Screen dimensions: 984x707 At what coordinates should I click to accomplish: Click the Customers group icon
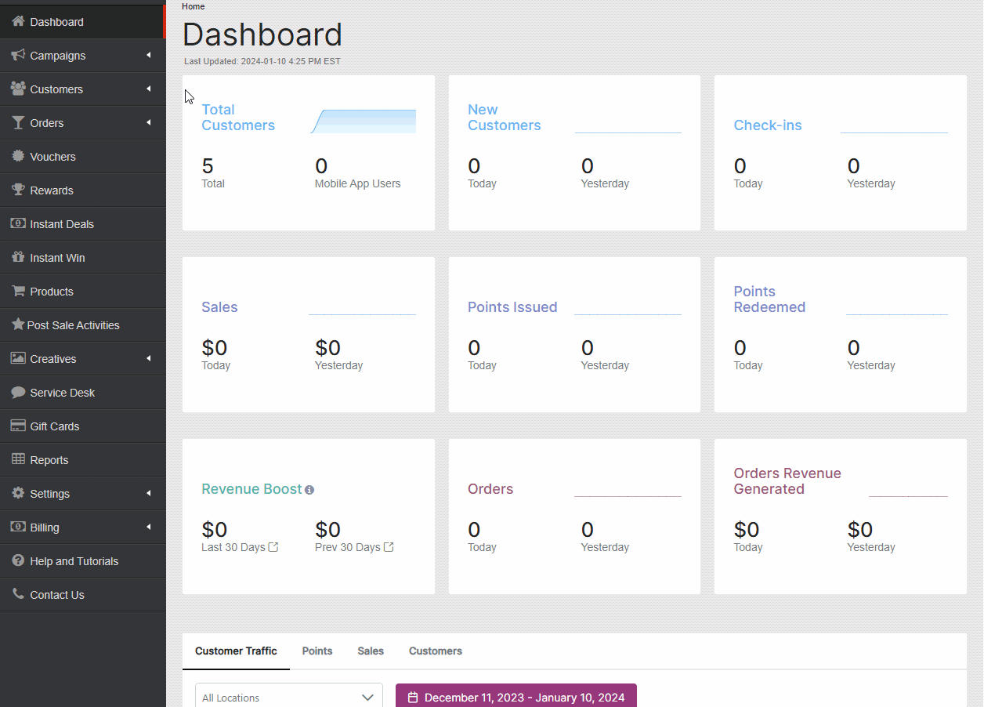click(18, 89)
